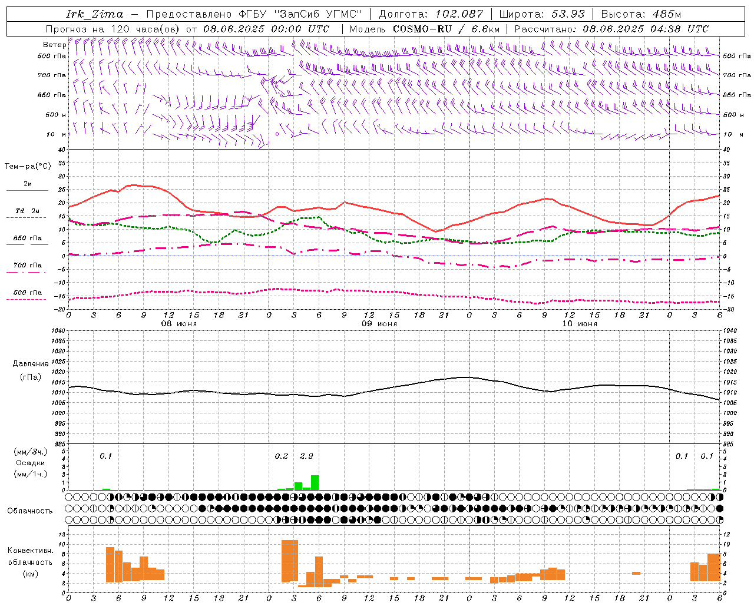Click the (гПа) pressure unit label
This screenshot has width=754, height=603.
click(31, 377)
